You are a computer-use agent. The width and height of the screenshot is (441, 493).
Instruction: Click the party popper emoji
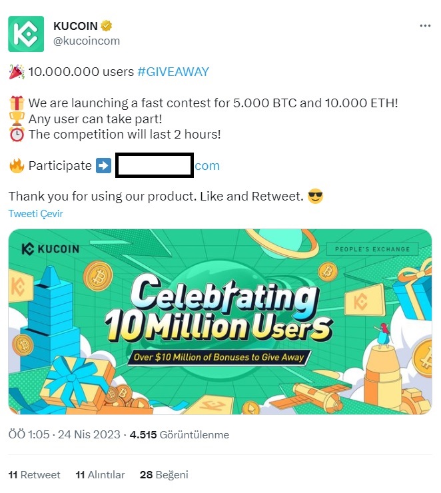17,72
